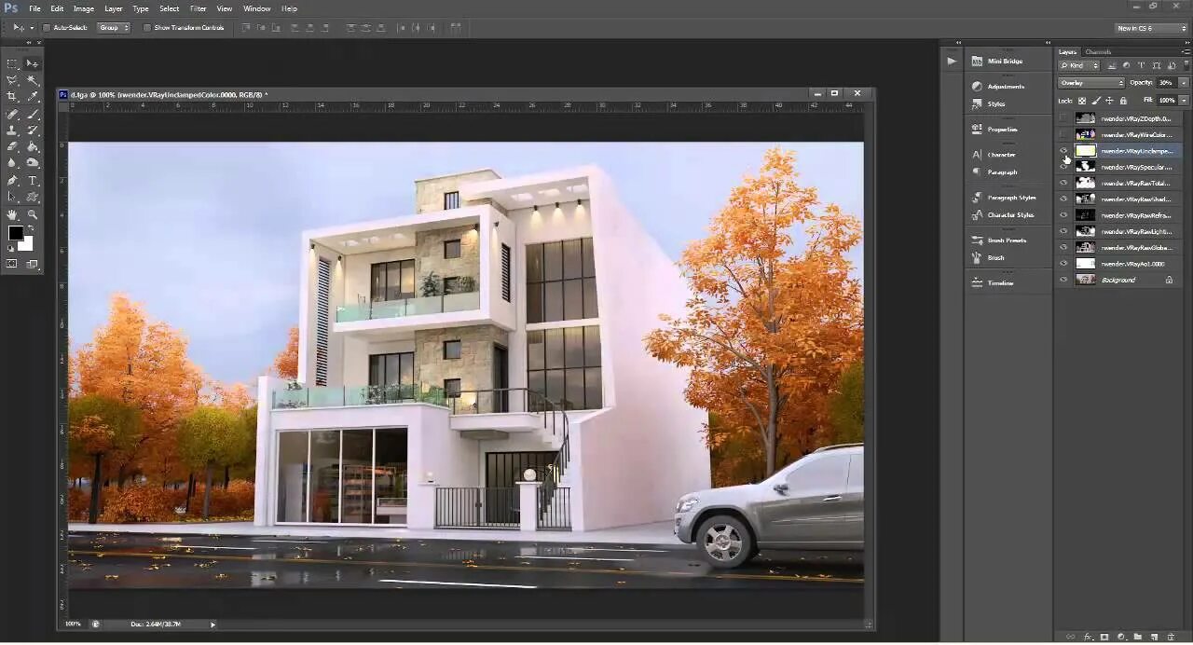Enable Show Transform Controls checkbox
Viewport: 1193px width, 645px height.
(x=147, y=28)
